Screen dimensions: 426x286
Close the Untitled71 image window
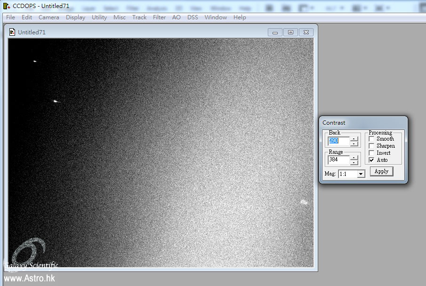click(306, 32)
